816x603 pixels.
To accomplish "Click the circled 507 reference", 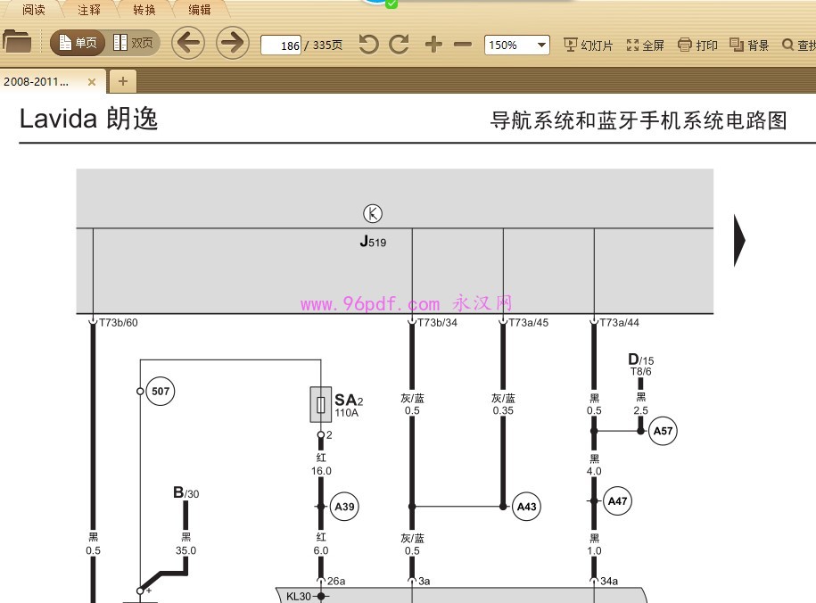I will coord(161,391).
